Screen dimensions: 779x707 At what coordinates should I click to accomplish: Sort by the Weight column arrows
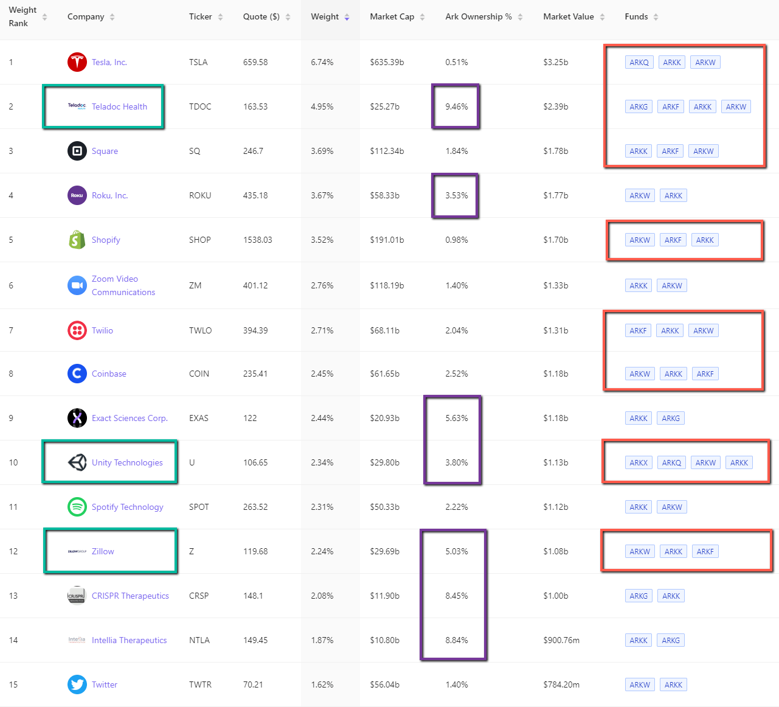[x=347, y=17]
